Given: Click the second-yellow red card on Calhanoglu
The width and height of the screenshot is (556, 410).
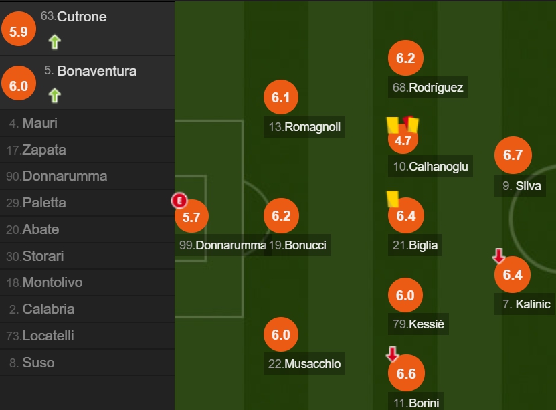Looking at the screenshot, I should pyautogui.click(x=411, y=124).
